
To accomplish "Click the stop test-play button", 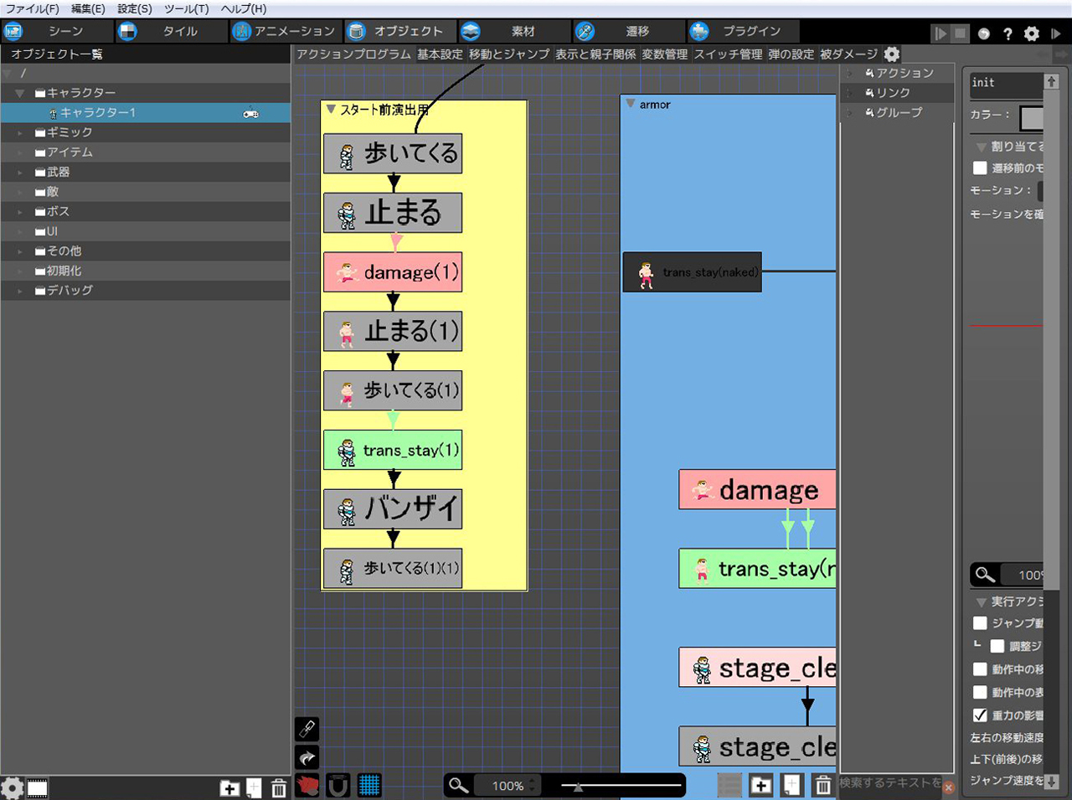I will point(961,34).
